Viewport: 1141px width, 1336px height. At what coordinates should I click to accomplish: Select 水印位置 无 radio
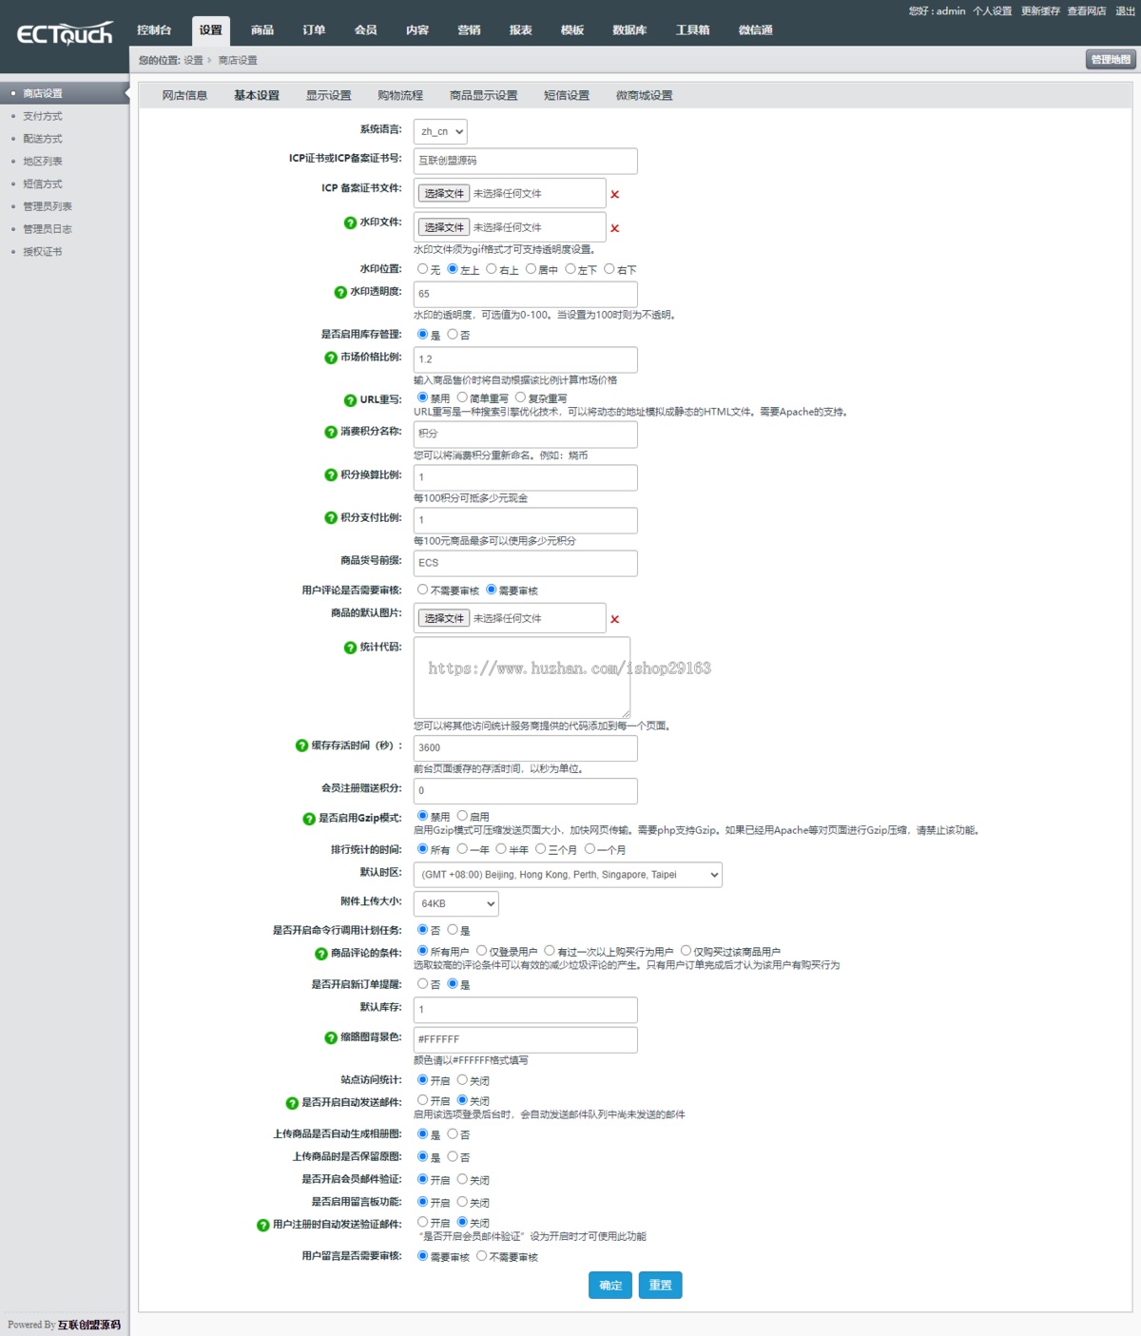(x=422, y=269)
